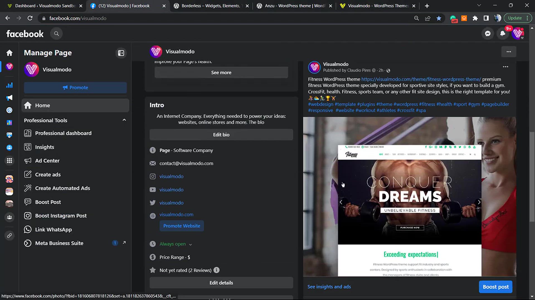535x300 pixels.
Task: Click the reviews info icon
Action: (x=217, y=270)
